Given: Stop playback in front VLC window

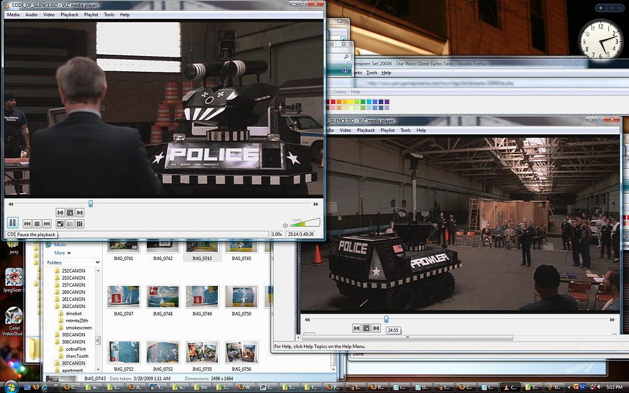Looking at the screenshot, I should tap(37, 224).
